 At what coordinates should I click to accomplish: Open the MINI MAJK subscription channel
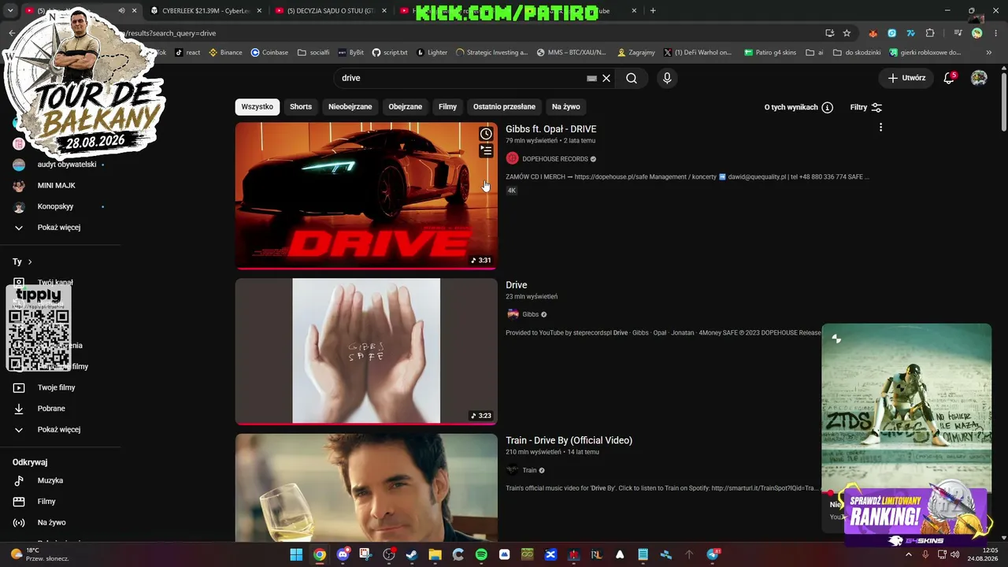click(x=57, y=186)
